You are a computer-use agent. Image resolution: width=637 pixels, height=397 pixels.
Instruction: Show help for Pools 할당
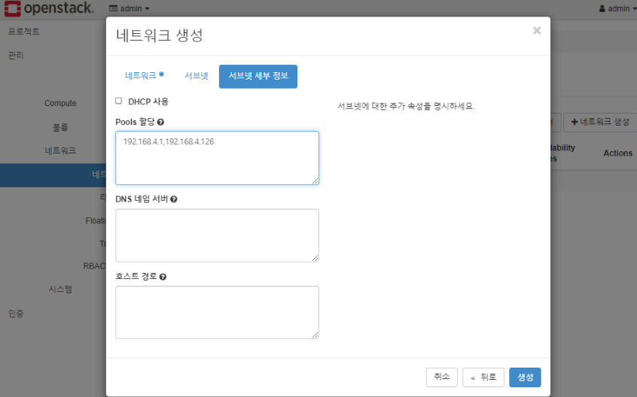160,122
